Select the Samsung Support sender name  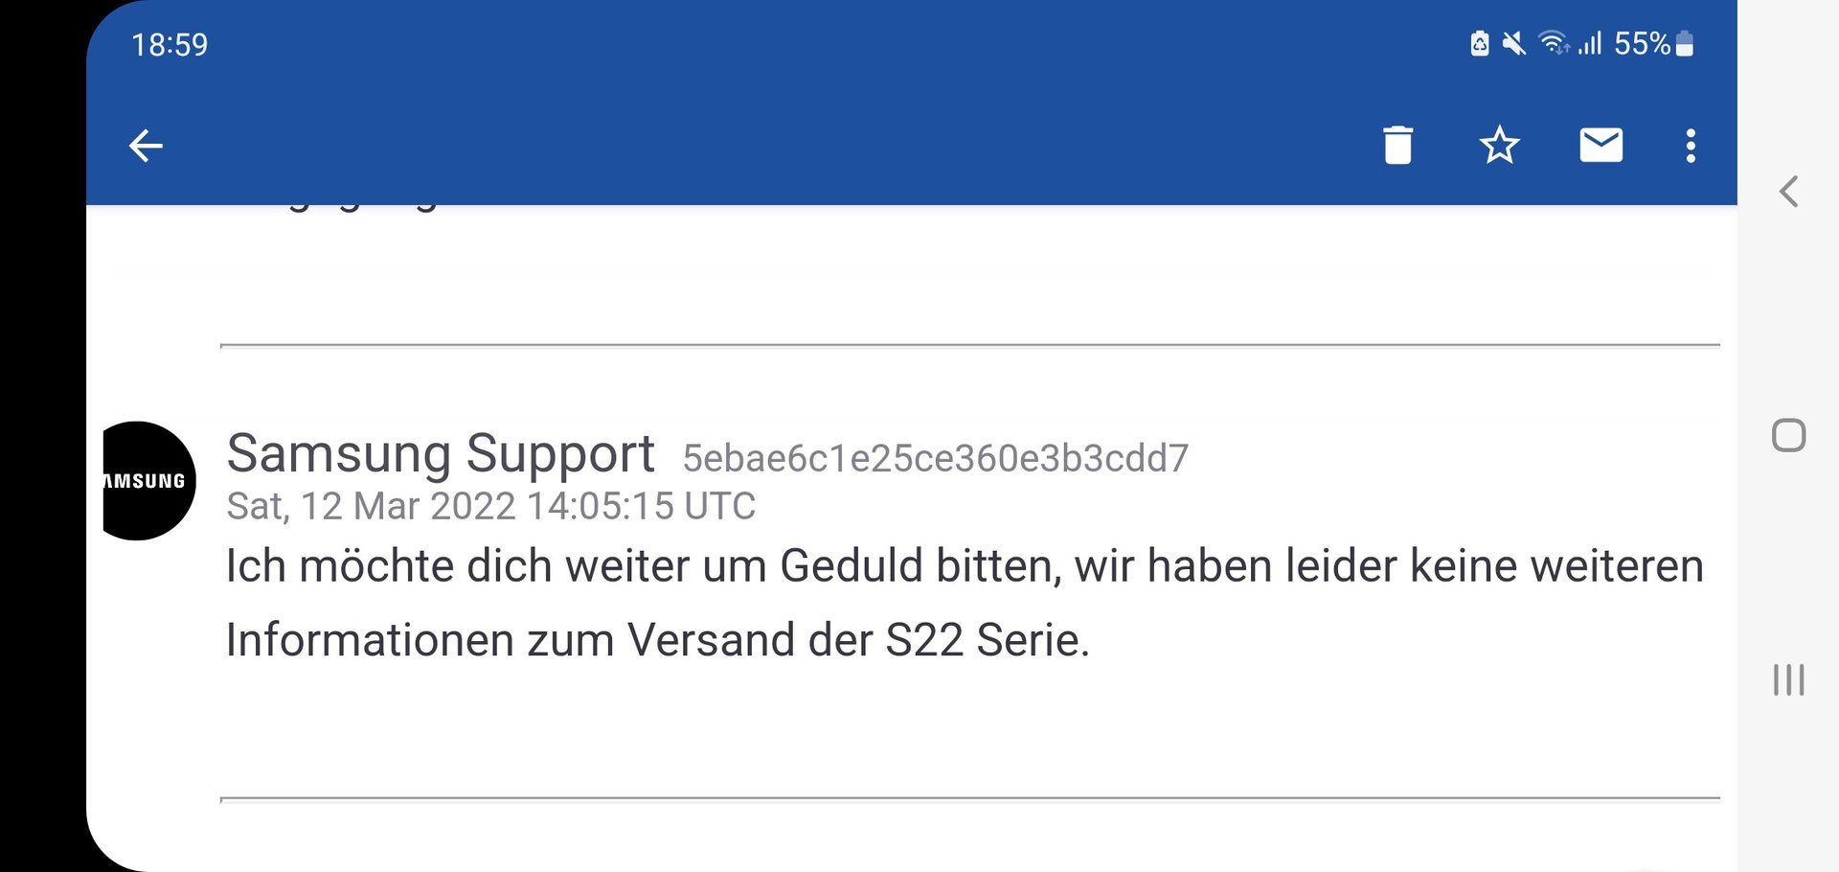[x=441, y=453]
